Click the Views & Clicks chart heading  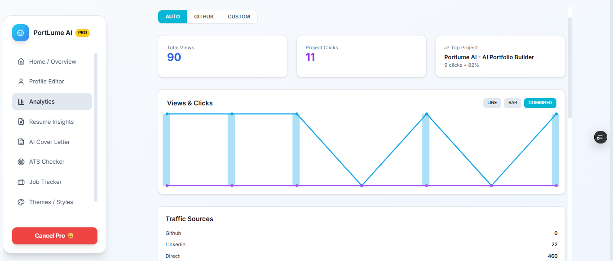[190, 103]
